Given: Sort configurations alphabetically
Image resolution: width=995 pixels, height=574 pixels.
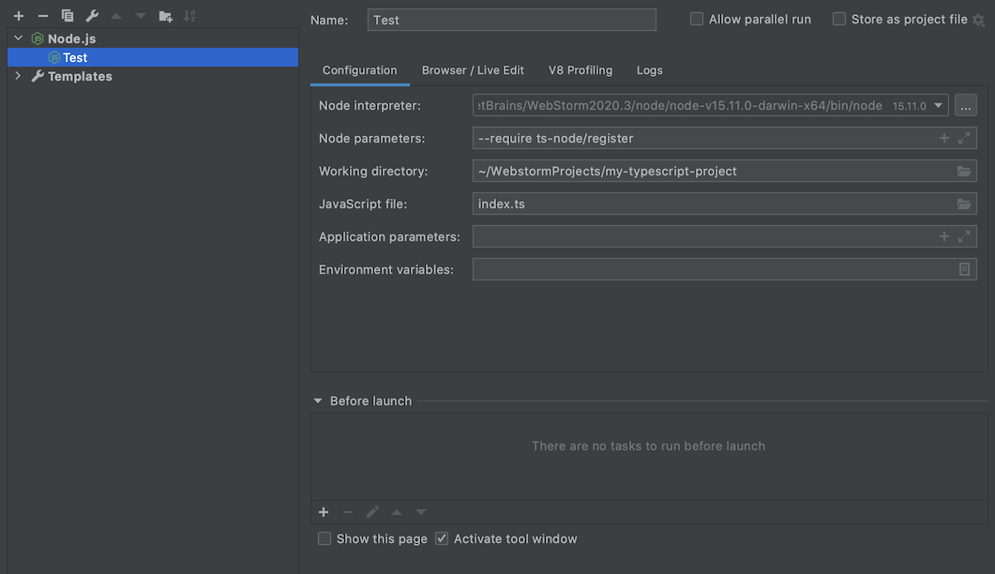Looking at the screenshot, I should click(189, 16).
